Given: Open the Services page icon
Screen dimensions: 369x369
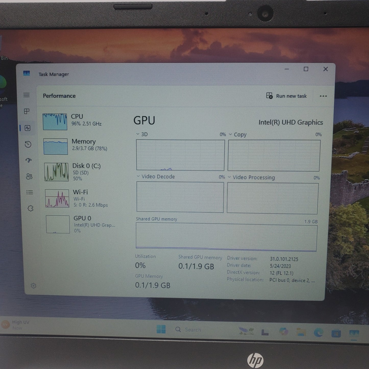Looking at the screenshot, I should (30, 208).
